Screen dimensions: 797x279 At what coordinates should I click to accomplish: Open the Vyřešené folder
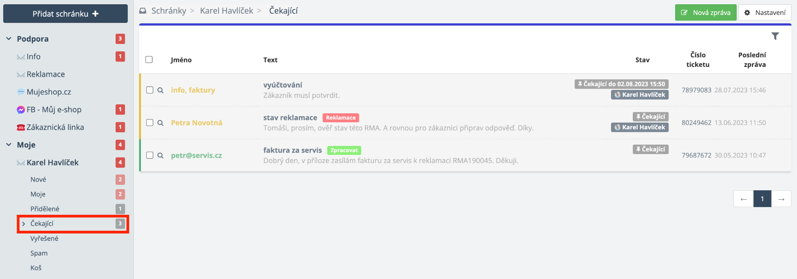point(44,239)
